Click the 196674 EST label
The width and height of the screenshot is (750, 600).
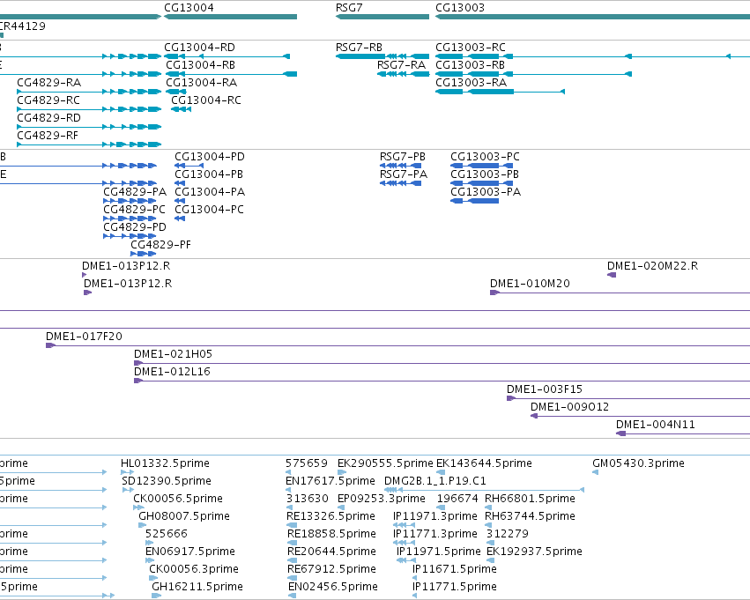pyautogui.click(x=457, y=500)
